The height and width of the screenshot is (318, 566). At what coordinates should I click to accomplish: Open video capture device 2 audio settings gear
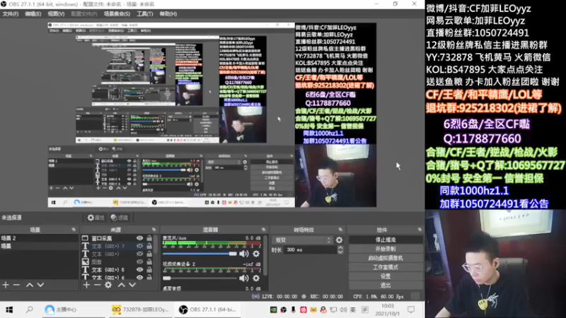(x=256, y=278)
